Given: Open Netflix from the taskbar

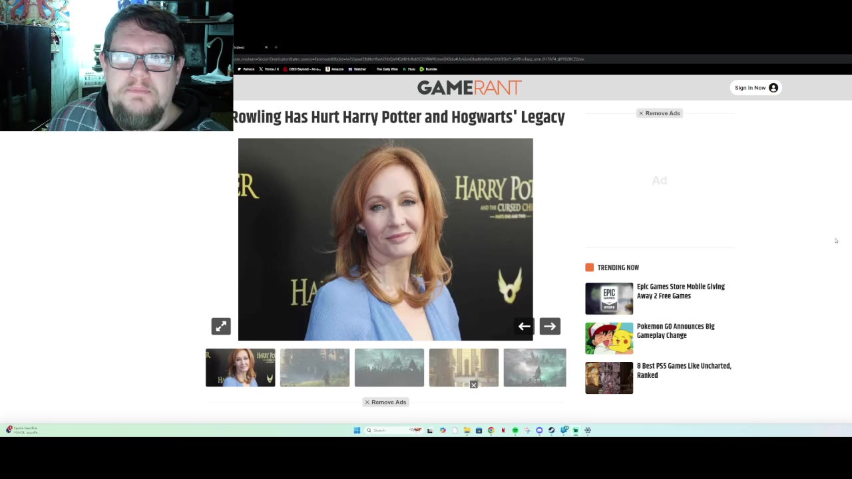Looking at the screenshot, I should pos(503,430).
